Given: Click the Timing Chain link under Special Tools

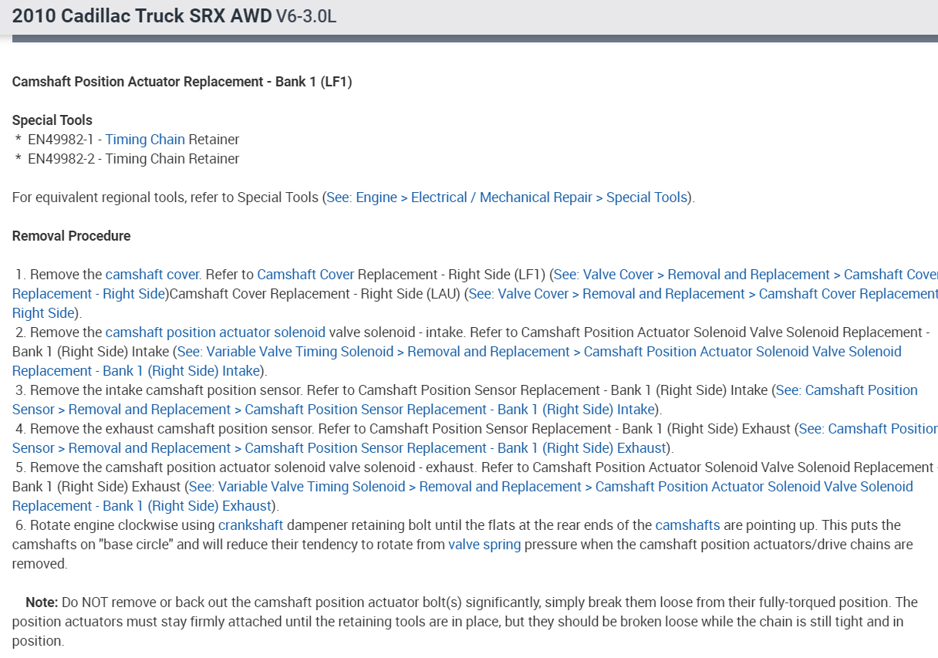Looking at the screenshot, I should 145,140.
